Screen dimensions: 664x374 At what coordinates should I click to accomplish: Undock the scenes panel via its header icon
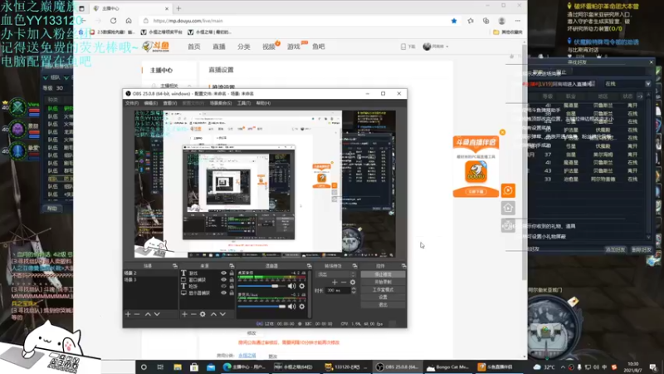pyautogui.click(x=175, y=266)
